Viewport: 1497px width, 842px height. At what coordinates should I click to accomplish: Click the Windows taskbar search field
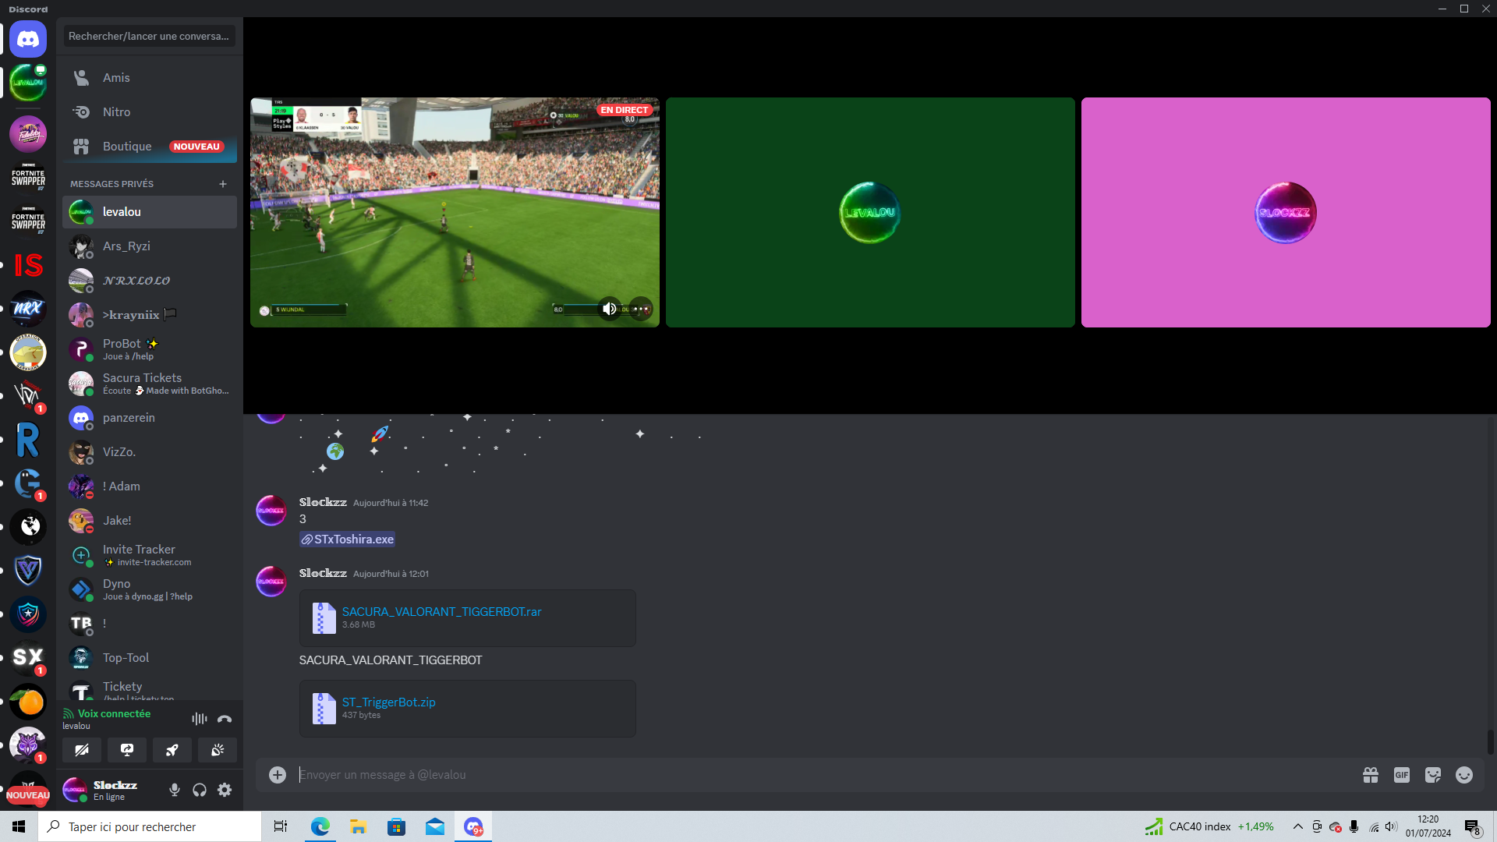pos(150,826)
